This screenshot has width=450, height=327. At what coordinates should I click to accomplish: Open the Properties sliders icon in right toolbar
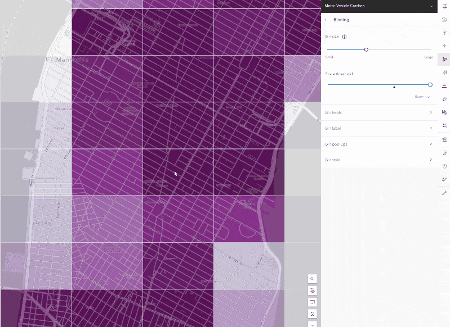tap(444, 6)
